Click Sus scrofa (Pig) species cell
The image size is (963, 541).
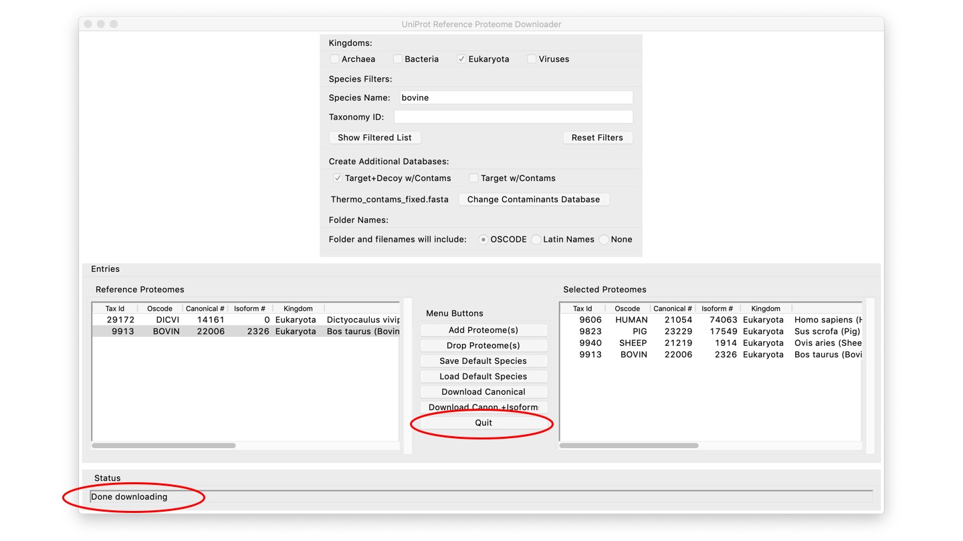(x=827, y=331)
